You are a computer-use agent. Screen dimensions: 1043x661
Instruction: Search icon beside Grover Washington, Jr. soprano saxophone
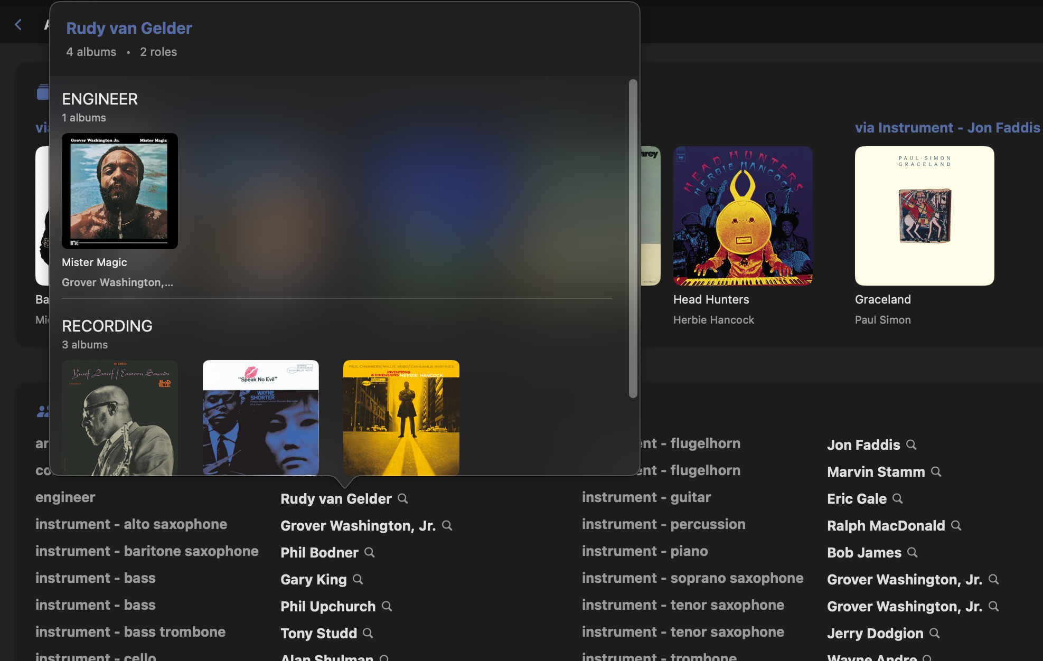994,579
